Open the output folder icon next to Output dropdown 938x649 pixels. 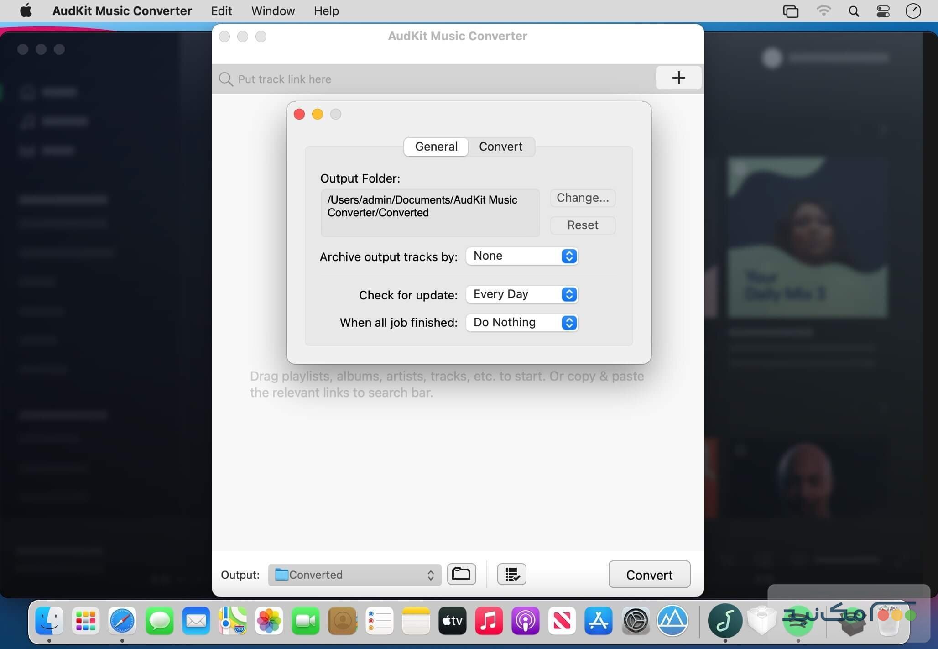tap(462, 574)
